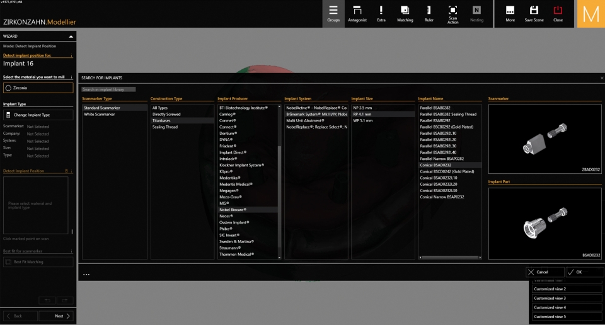Select Parallel BSAB0282 Sealing Thread

[x=450, y=114]
